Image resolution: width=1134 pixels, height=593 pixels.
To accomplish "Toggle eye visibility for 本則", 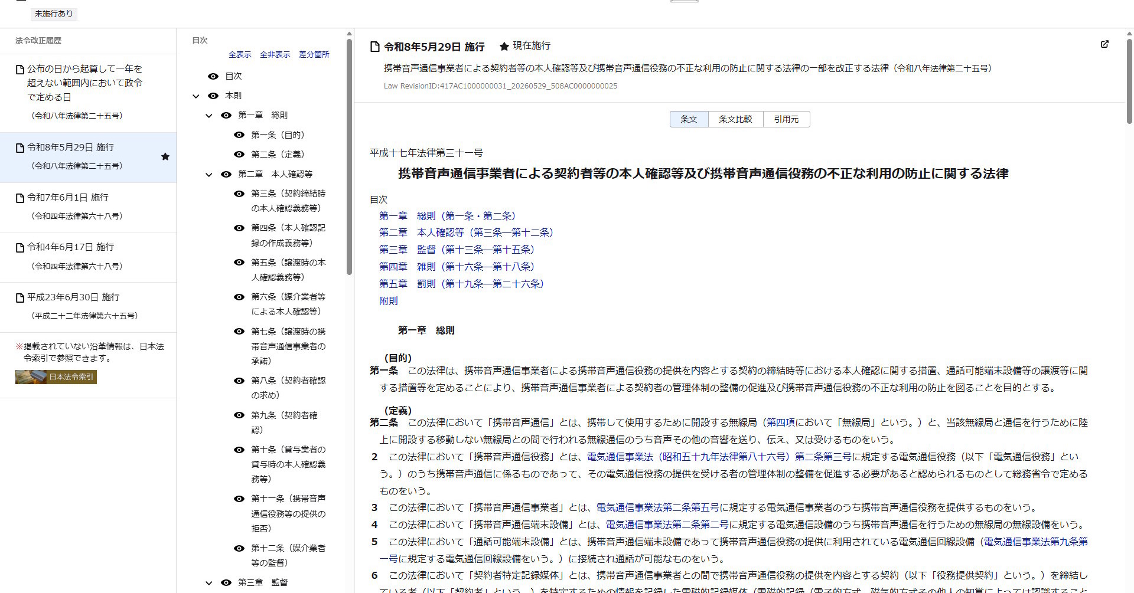I will (213, 96).
